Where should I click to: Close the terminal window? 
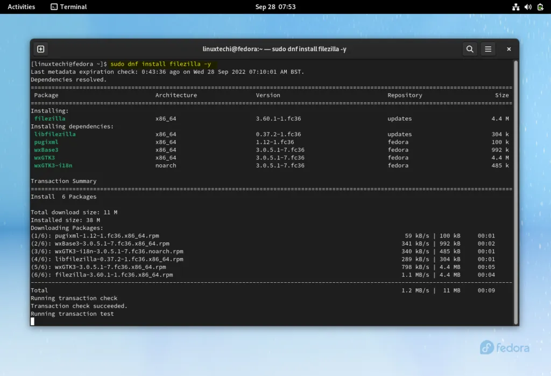click(508, 49)
